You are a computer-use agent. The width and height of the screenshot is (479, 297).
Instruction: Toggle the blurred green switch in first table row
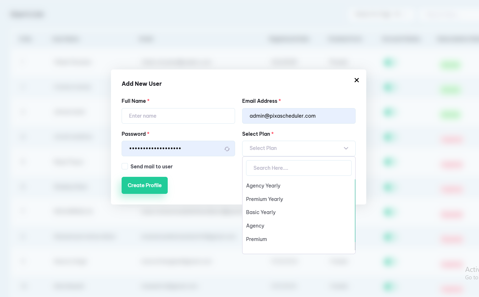(389, 63)
